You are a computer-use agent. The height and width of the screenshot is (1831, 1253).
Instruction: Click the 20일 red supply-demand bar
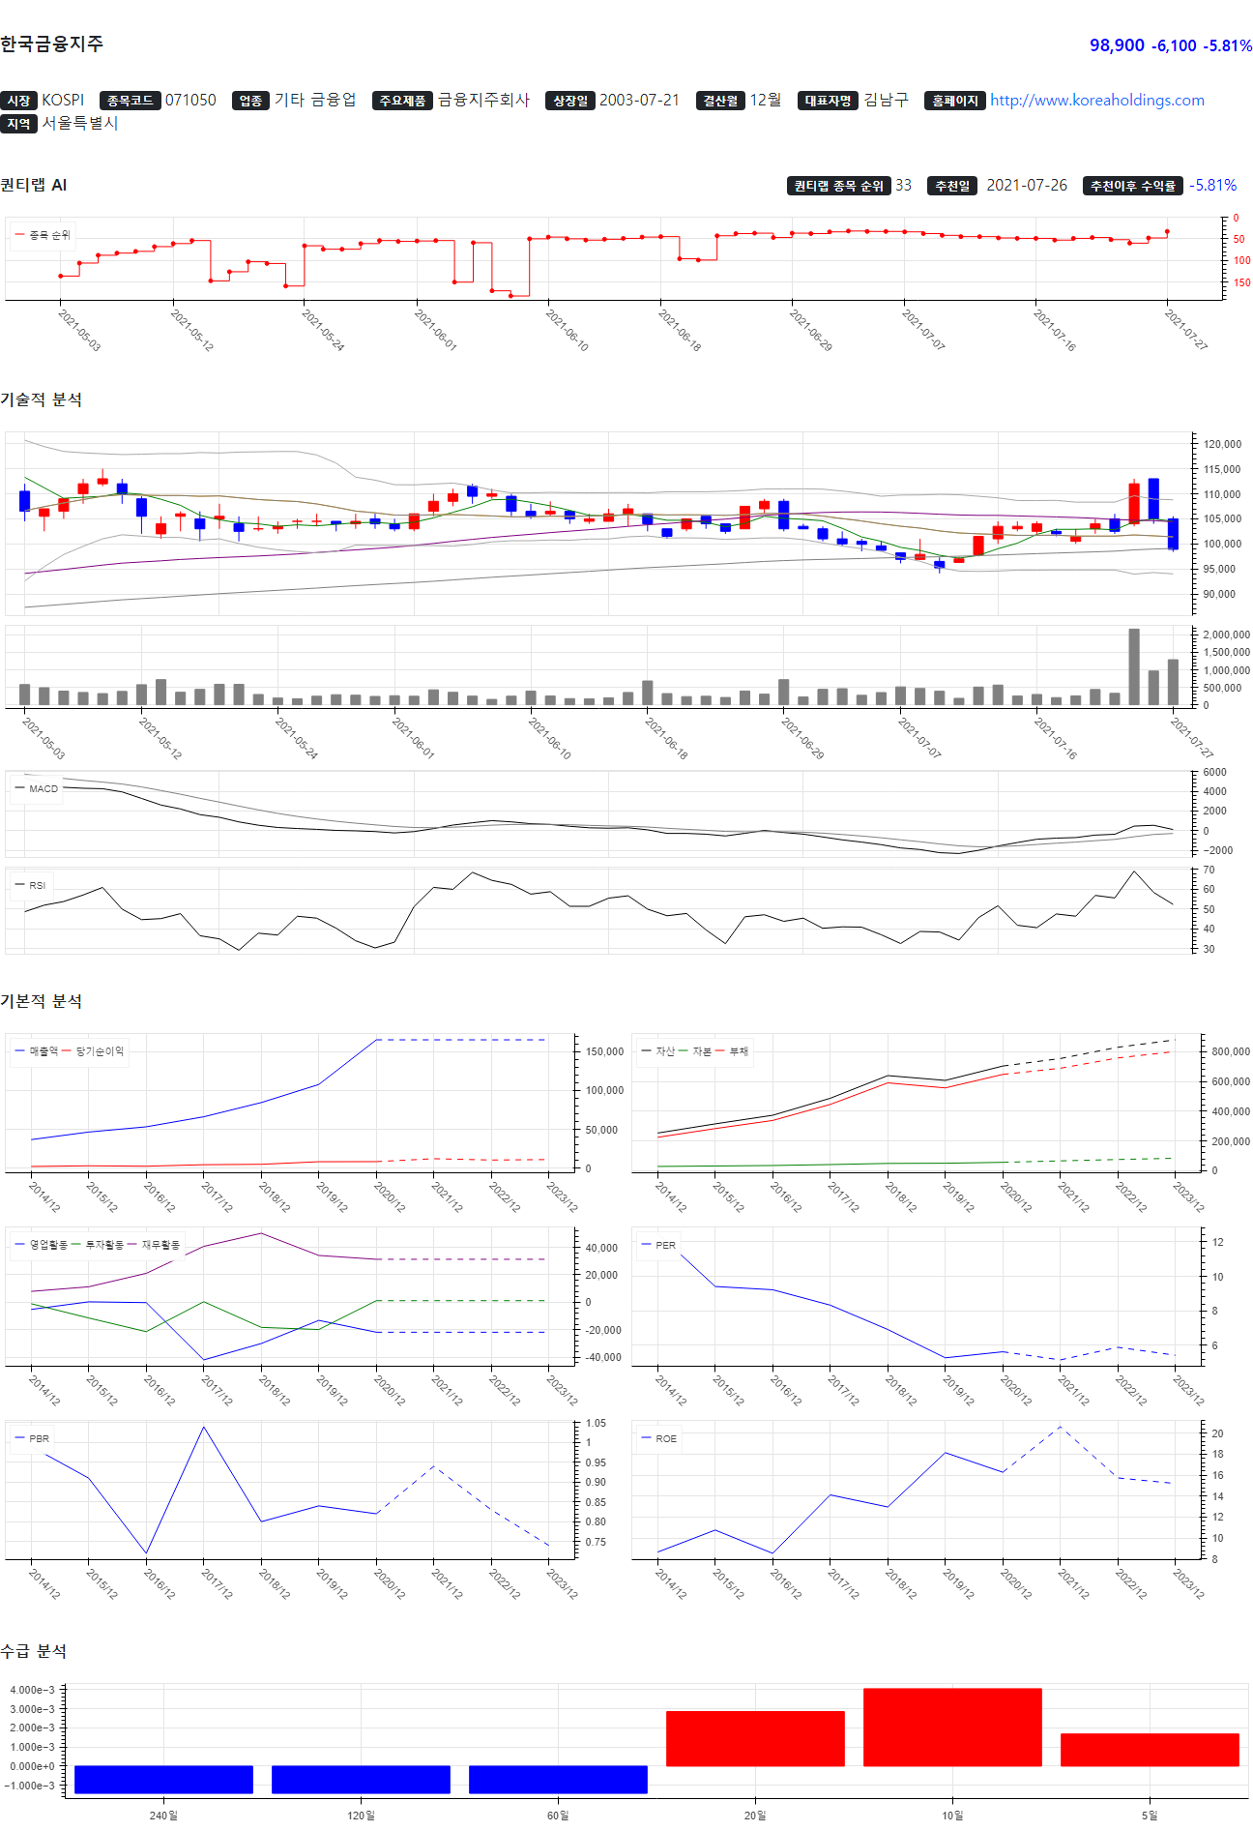(755, 1738)
